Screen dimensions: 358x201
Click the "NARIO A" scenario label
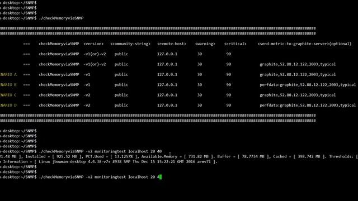(8, 74)
